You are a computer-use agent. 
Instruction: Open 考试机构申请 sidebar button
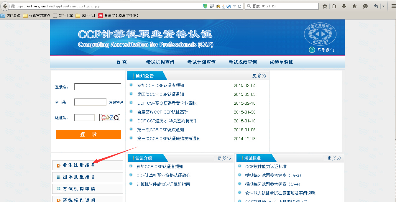point(88,189)
